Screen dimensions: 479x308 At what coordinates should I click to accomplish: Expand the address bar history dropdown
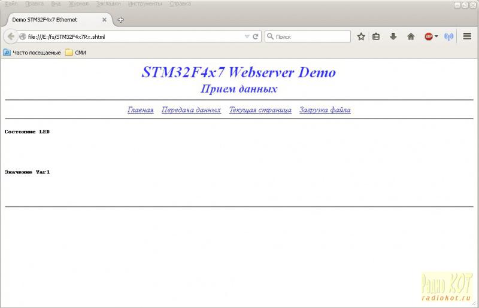pos(247,36)
